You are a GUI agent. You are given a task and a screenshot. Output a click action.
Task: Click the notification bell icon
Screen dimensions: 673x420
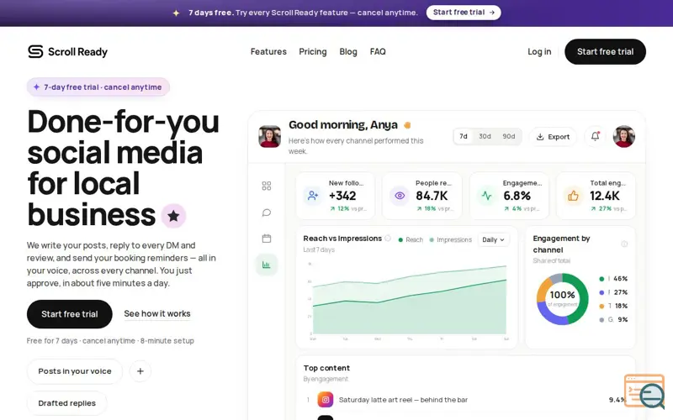click(596, 136)
